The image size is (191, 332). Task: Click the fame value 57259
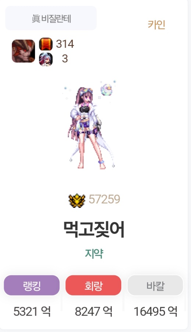104,199
